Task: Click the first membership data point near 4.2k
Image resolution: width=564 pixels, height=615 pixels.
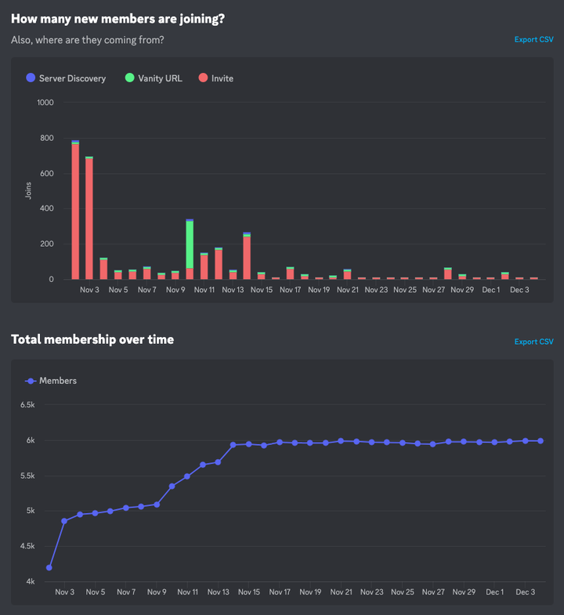Action: tap(49, 567)
